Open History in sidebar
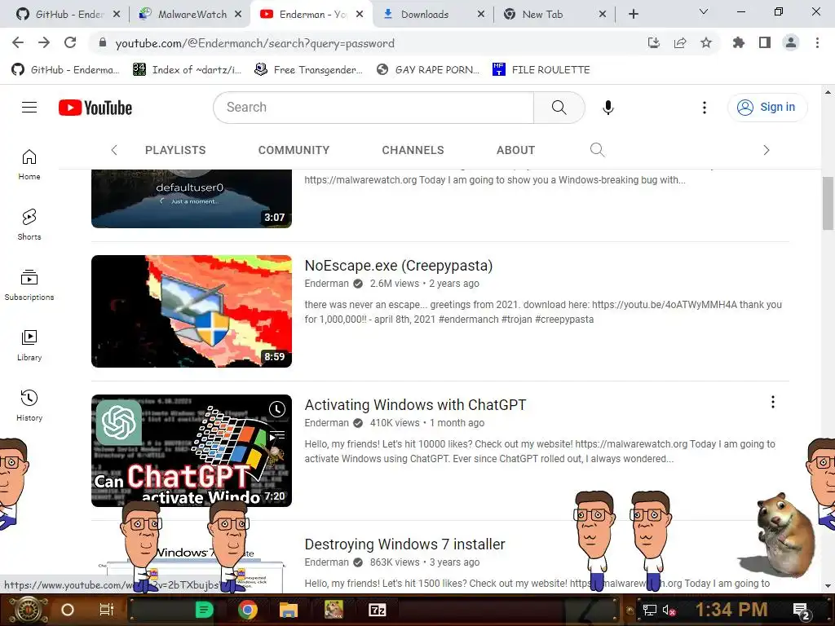835x626 pixels. 29,406
